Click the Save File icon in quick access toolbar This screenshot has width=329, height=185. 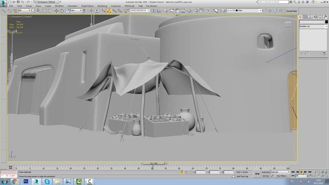(x=18, y=2)
